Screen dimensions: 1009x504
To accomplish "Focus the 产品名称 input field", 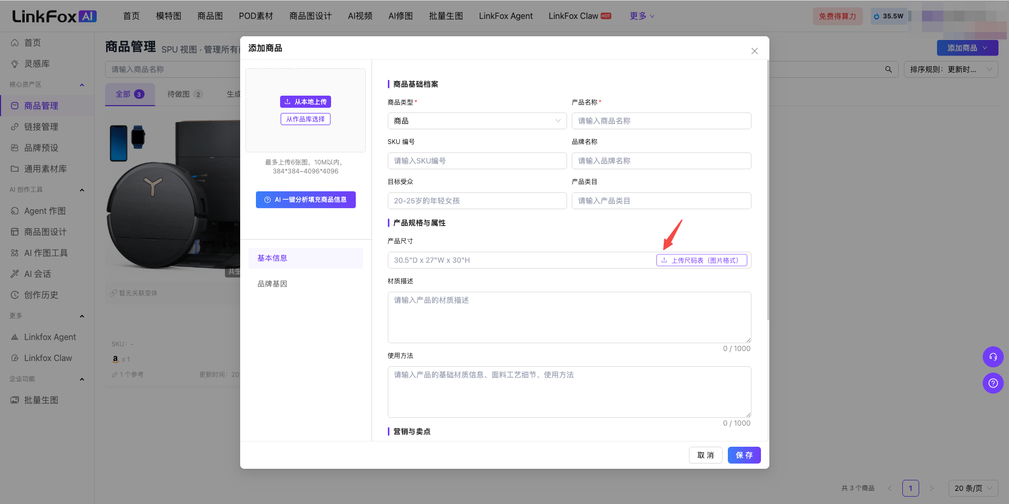I will pos(661,121).
